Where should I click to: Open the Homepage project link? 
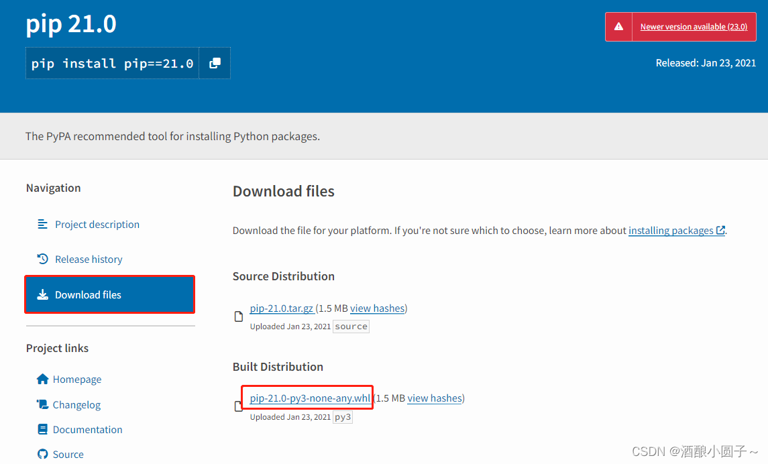click(x=77, y=380)
